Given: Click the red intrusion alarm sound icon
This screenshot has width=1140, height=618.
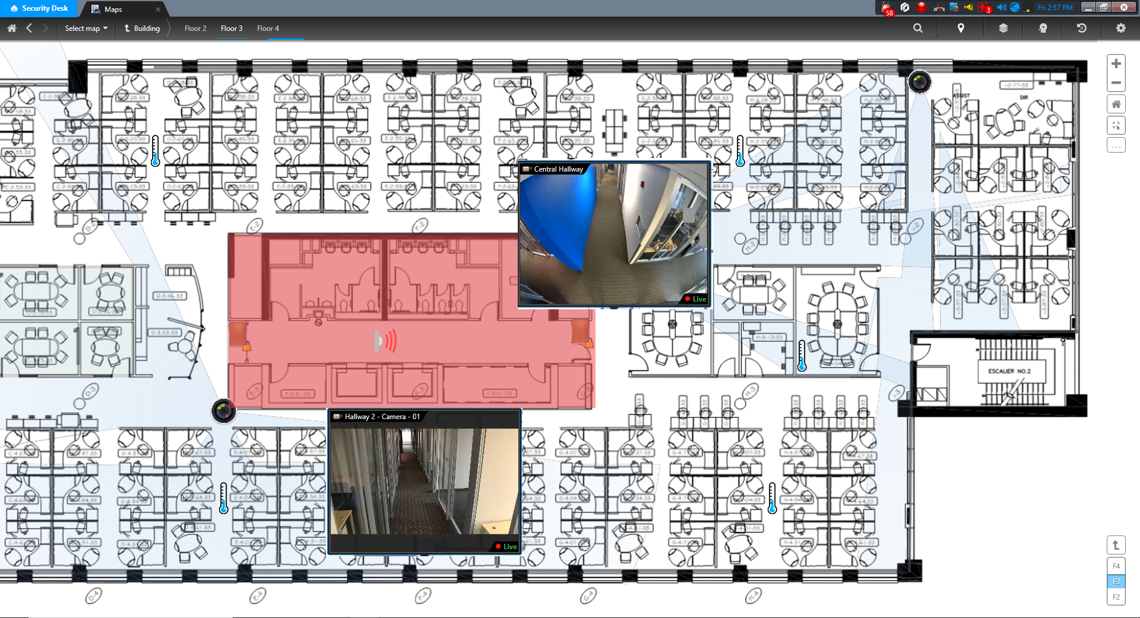Looking at the screenshot, I should pos(386,341).
